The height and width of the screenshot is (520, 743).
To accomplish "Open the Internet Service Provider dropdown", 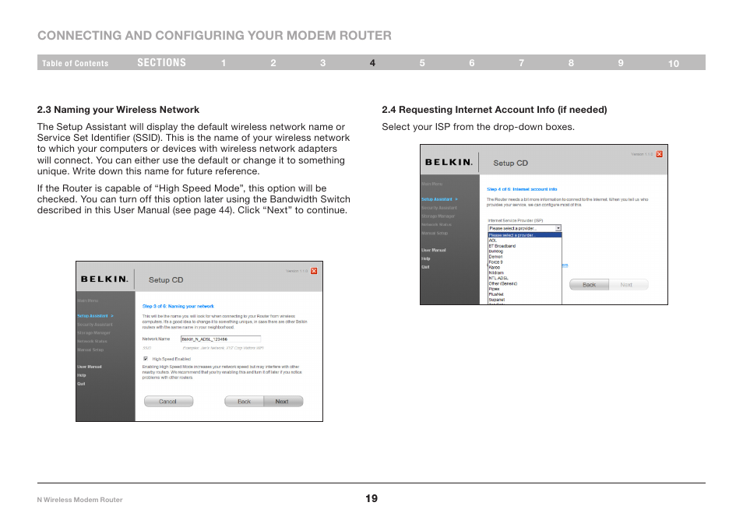I will click(525, 228).
